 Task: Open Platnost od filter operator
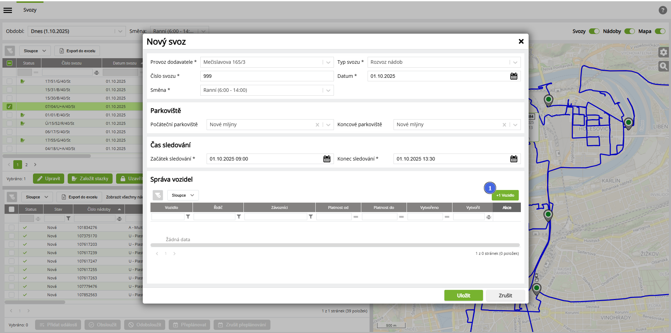click(x=356, y=217)
